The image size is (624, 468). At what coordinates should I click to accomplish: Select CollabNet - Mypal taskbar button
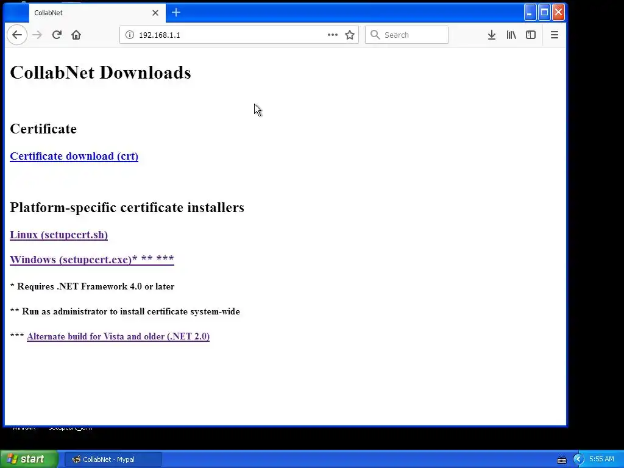coord(113,459)
